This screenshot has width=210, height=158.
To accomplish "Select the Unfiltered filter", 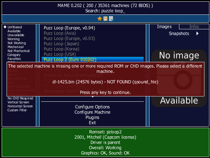I will click(x=15, y=27).
